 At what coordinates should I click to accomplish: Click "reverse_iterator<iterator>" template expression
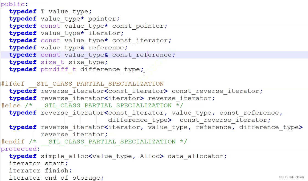click(x=92, y=98)
